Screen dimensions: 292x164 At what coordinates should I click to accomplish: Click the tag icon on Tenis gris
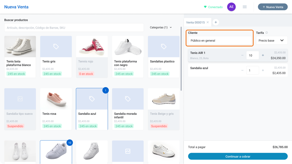[56, 46]
